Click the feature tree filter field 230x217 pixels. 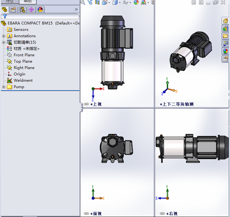40,16
